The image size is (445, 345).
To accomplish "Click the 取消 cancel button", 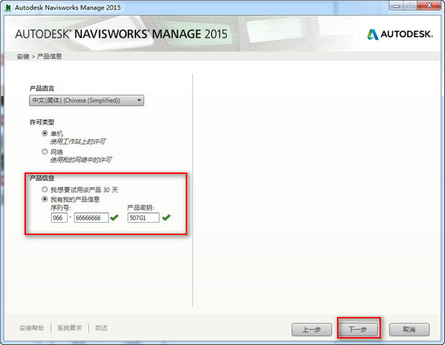I will click(409, 329).
